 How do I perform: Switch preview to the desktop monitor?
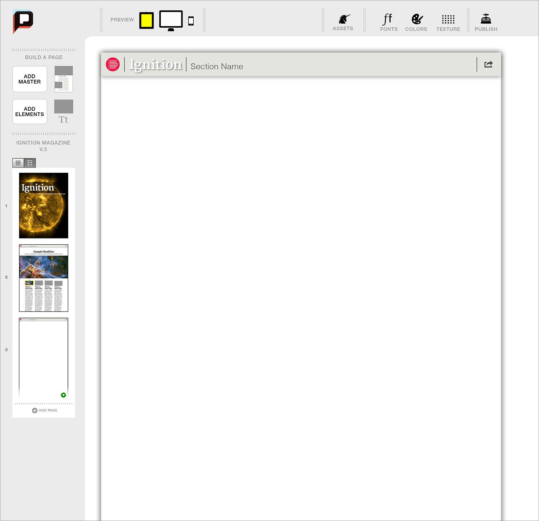tap(171, 20)
